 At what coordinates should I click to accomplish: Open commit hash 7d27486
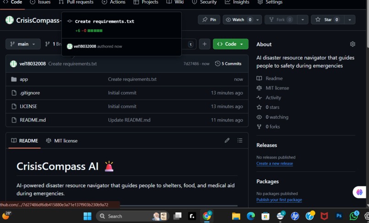tap(191, 64)
